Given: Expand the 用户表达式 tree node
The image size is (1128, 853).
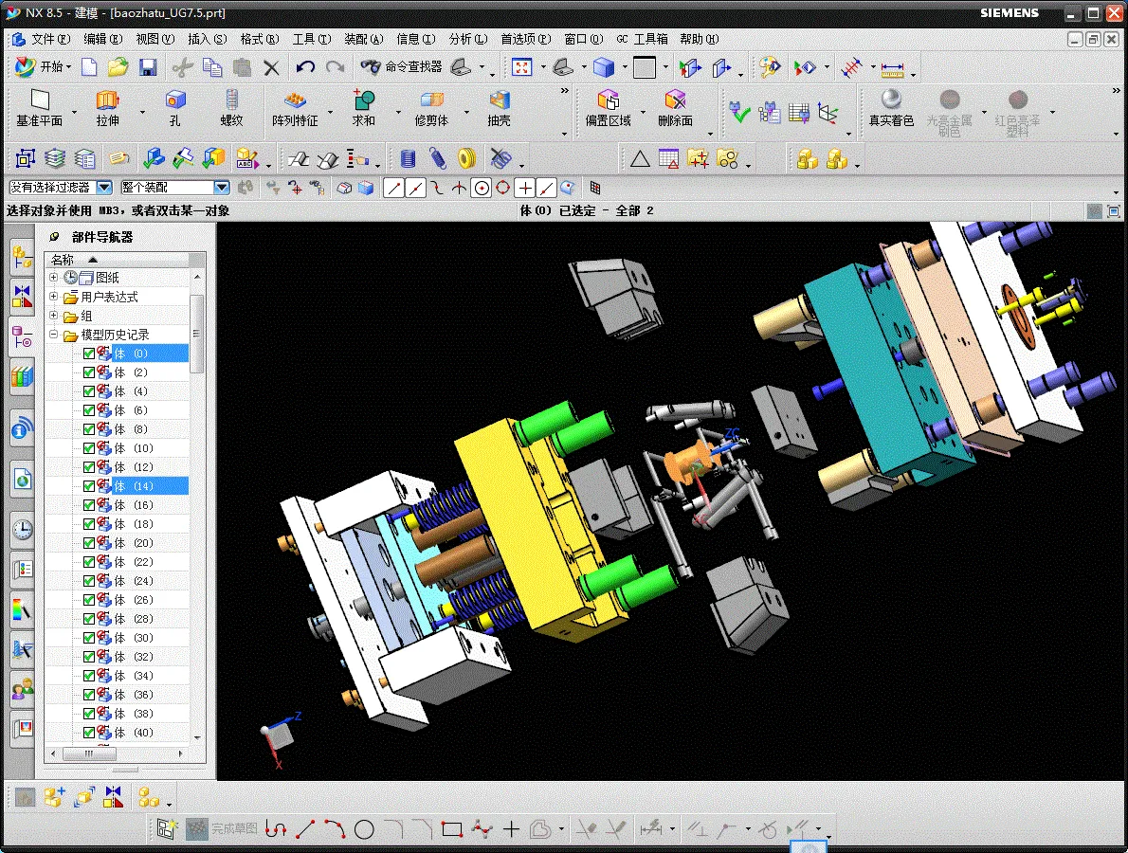Looking at the screenshot, I should pos(53,297).
